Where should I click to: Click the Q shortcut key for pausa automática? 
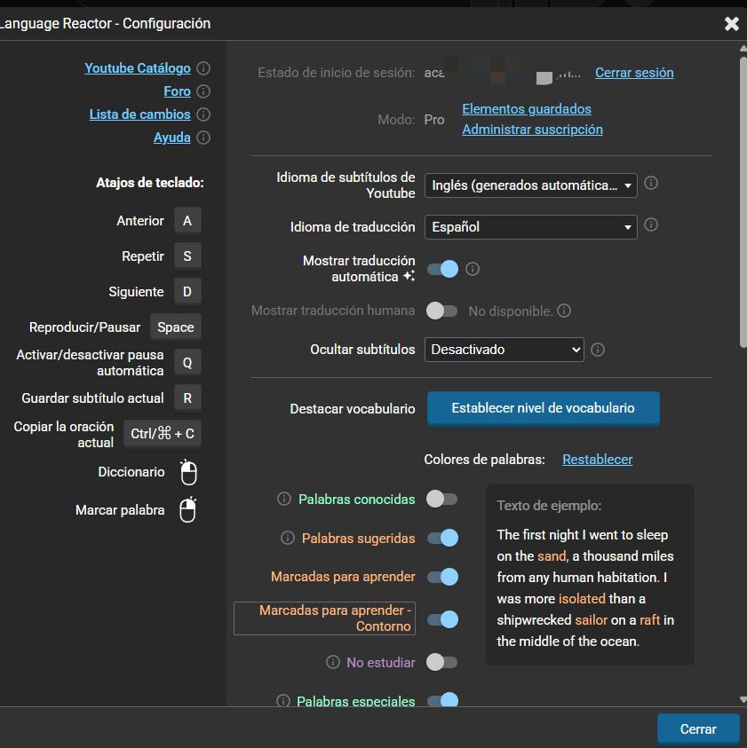click(187, 363)
